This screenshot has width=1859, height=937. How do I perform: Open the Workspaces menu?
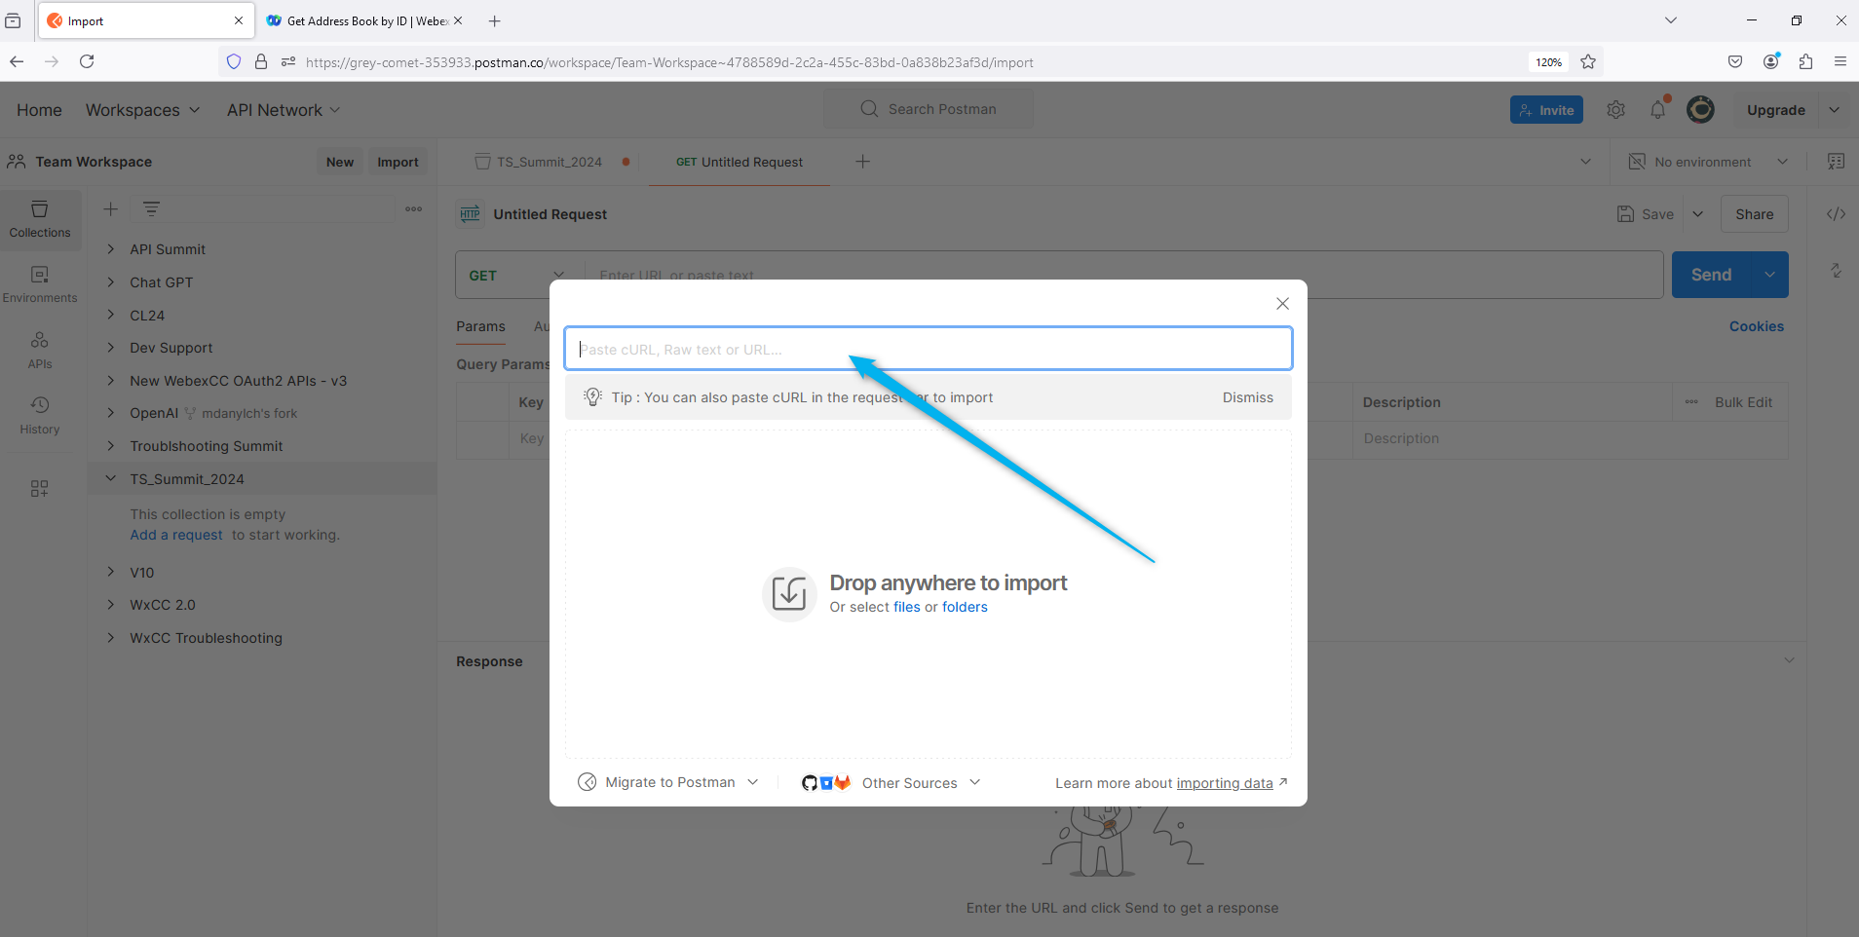pyautogui.click(x=142, y=110)
